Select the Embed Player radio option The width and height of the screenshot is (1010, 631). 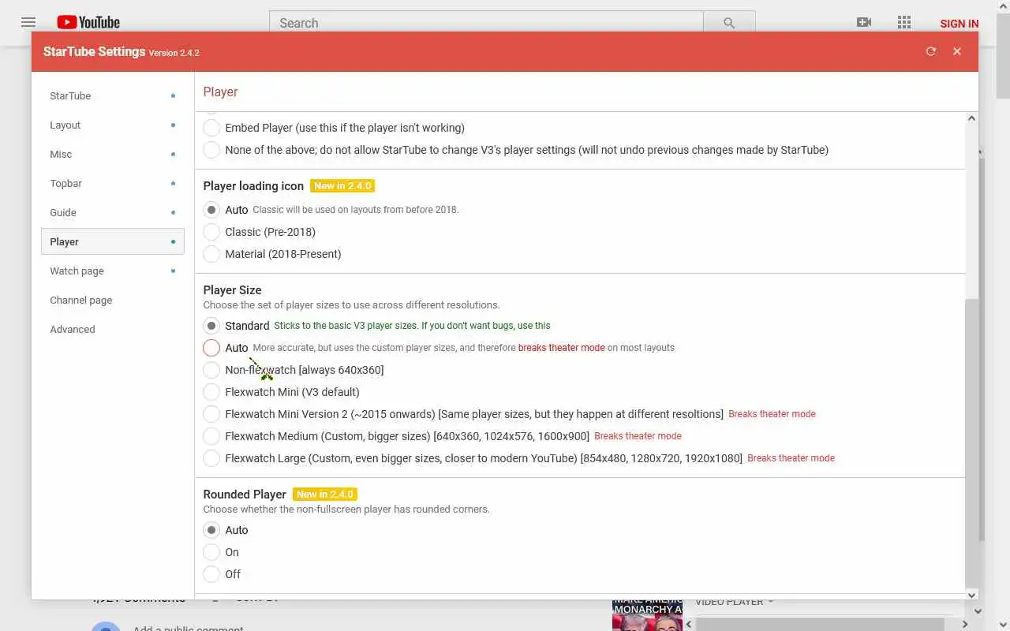211,128
